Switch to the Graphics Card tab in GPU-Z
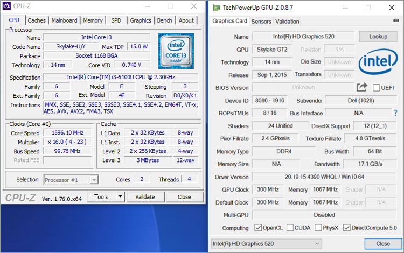This screenshot has height=253, width=404. (229, 21)
